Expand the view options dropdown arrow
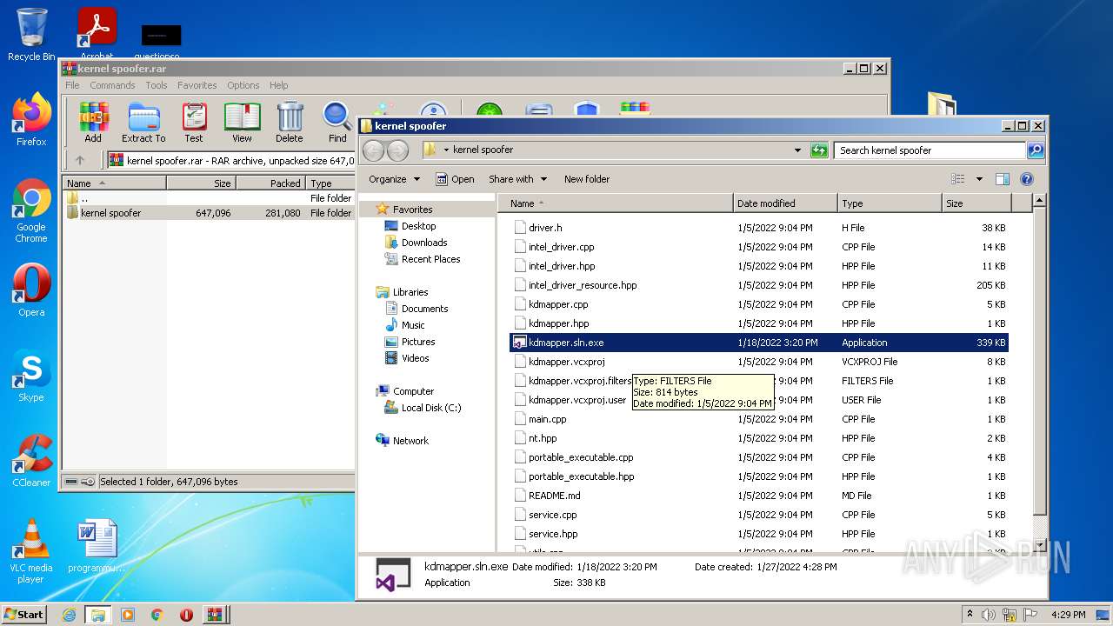Image resolution: width=1113 pixels, height=626 pixels. point(979,179)
